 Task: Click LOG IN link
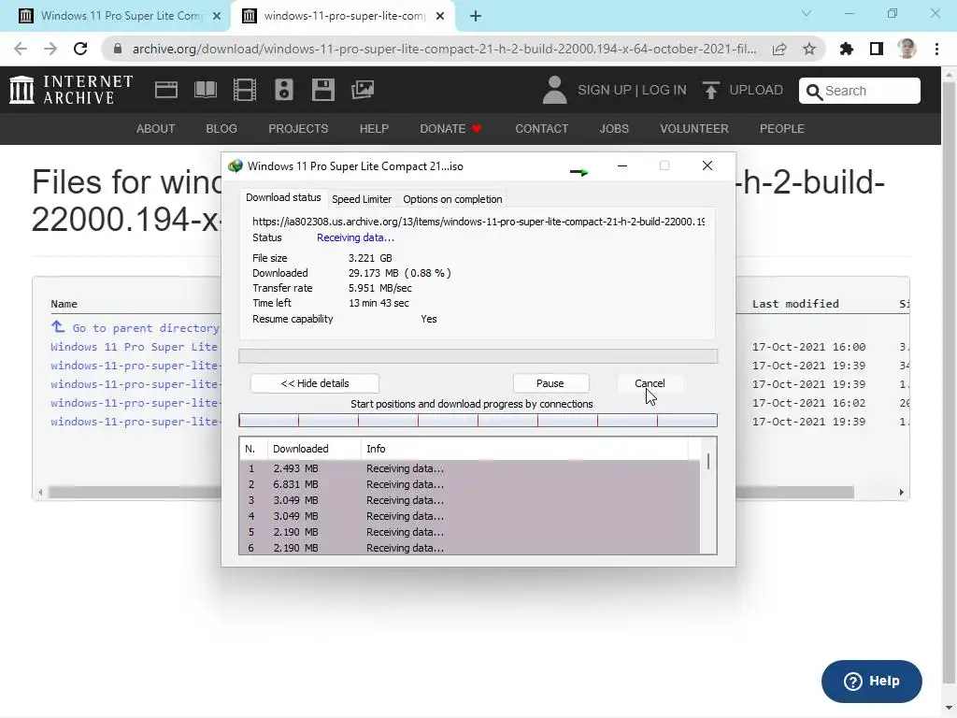[664, 91]
